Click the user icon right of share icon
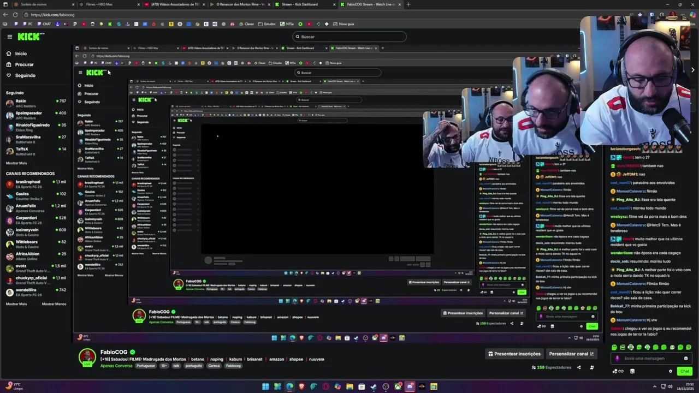This screenshot has height=393, width=699. [592, 367]
